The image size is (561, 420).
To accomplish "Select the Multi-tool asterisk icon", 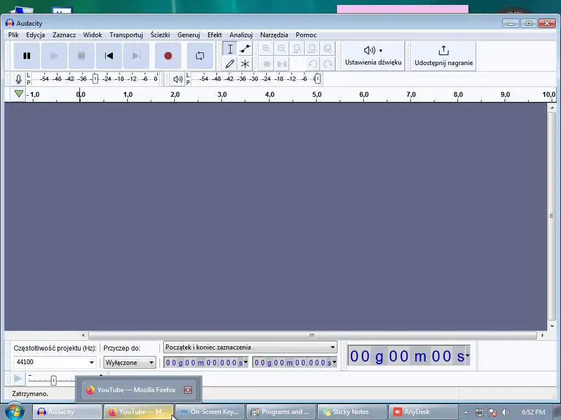I will tap(245, 64).
